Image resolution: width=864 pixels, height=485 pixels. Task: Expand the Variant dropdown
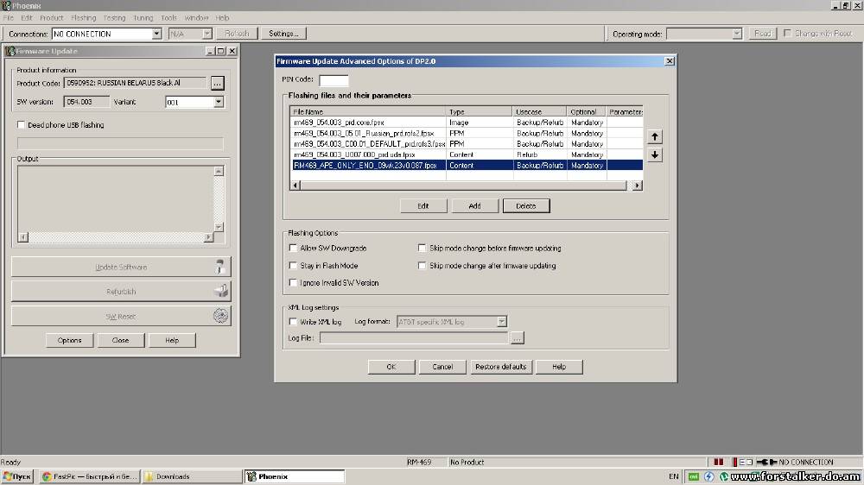[218, 102]
